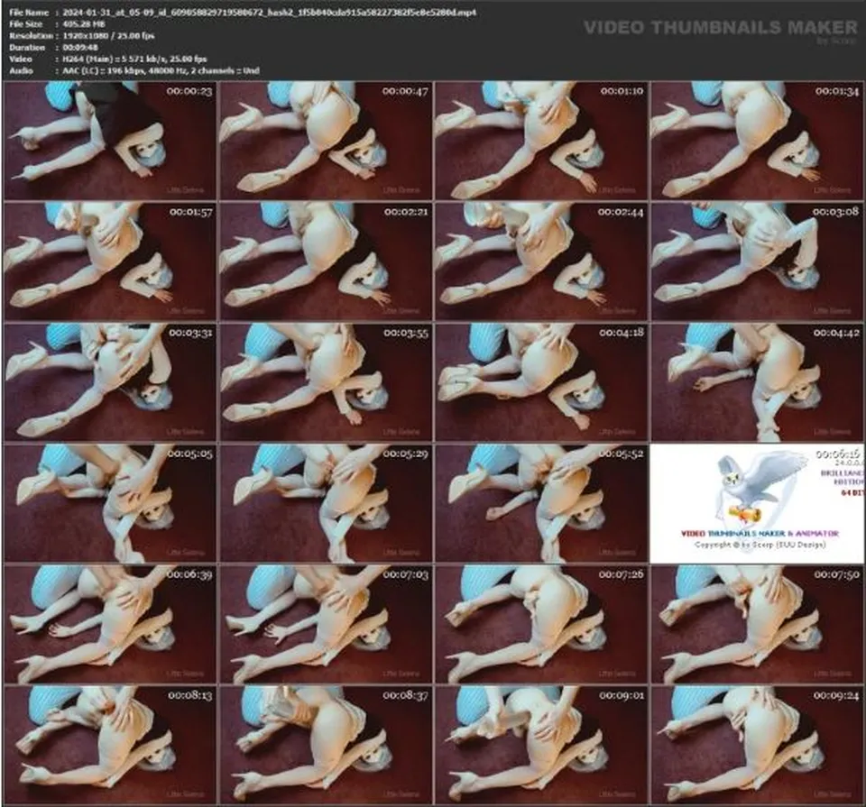Image resolution: width=866 pixels, height=807 pixels.
Task: Choose the frame timestamped 00:02:44
Action: point(541,261)
